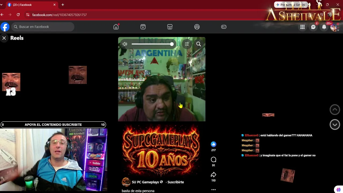Click the search magnifier on the reel
The width and height of the screenshot is (343, 193).
[x=199, y=44]
